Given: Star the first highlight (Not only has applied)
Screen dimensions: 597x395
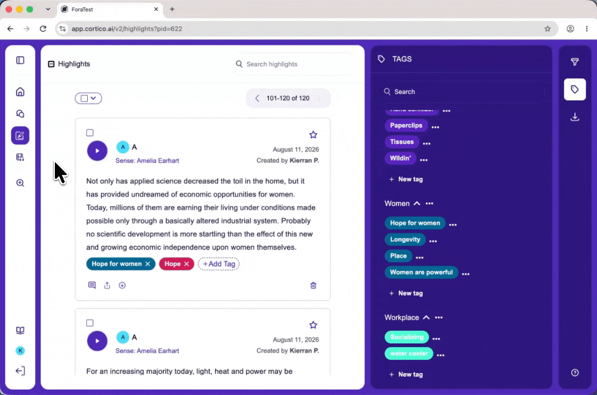Looking at the screenshot, I should [313, 135].
